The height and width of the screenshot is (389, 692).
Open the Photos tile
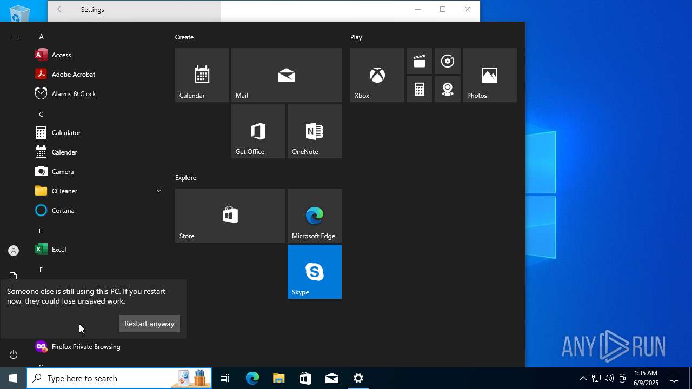point(490,75)
